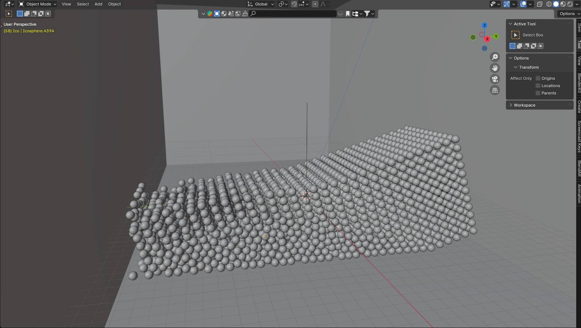Click Select Box tool icon in header
Viewport: 581px width, 328px height.
pyautogui.click(x=9, y=14)
